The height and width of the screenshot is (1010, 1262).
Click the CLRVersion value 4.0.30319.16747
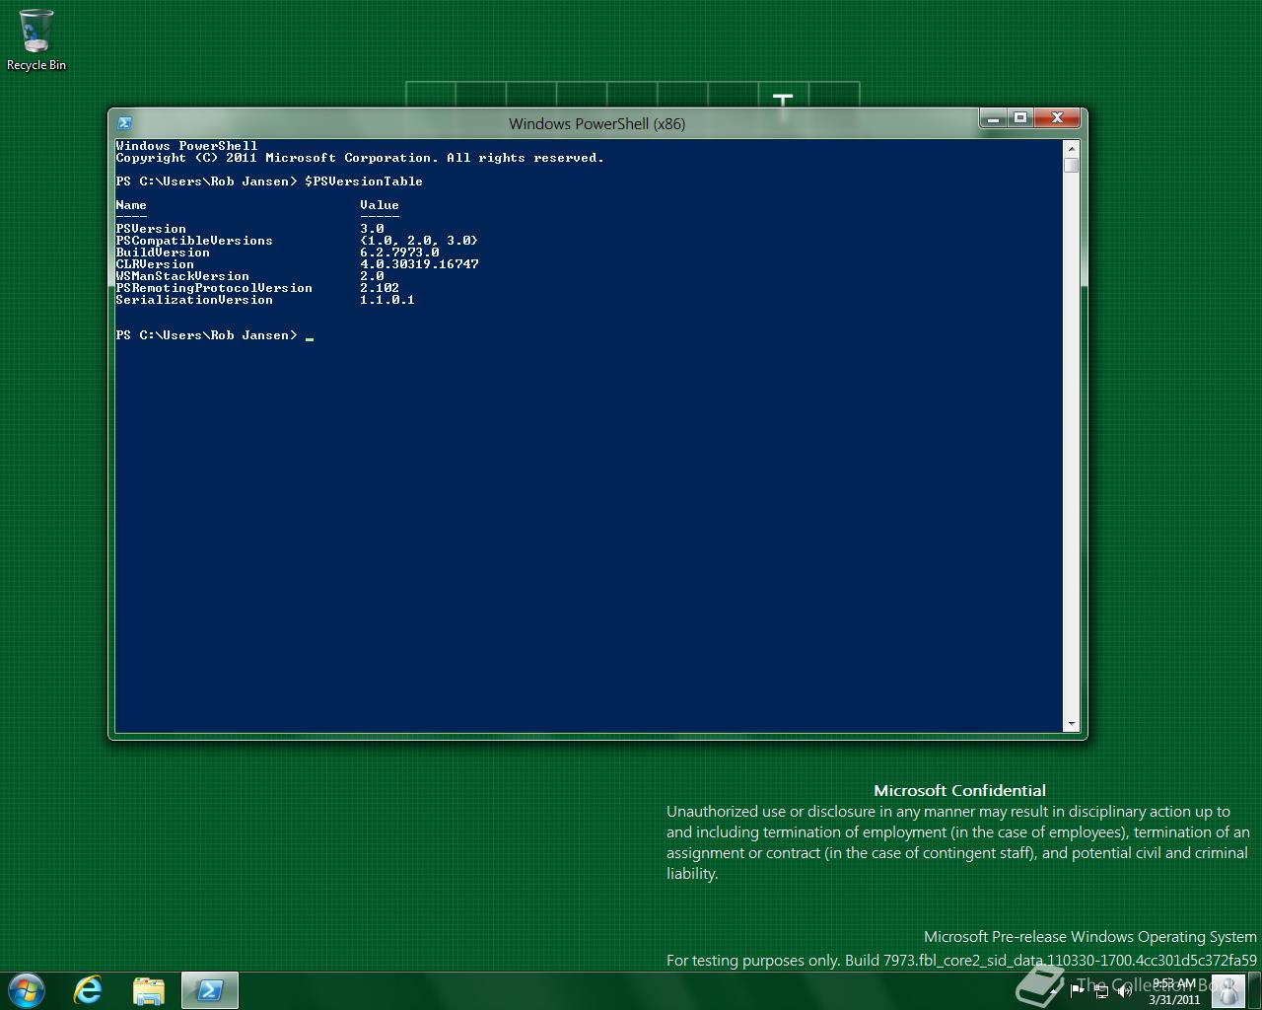tap(419, 264)
